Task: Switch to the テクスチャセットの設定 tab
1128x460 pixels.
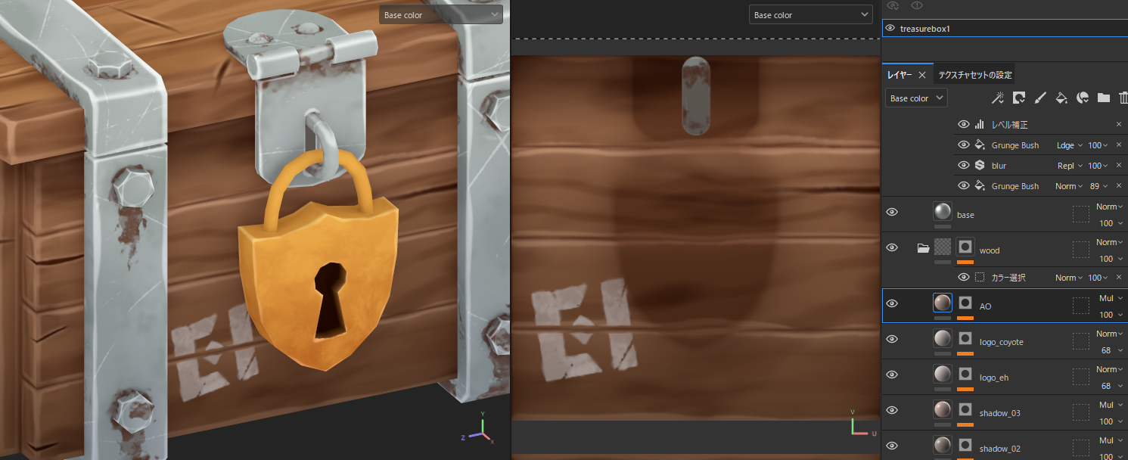Action: [975, 75]
